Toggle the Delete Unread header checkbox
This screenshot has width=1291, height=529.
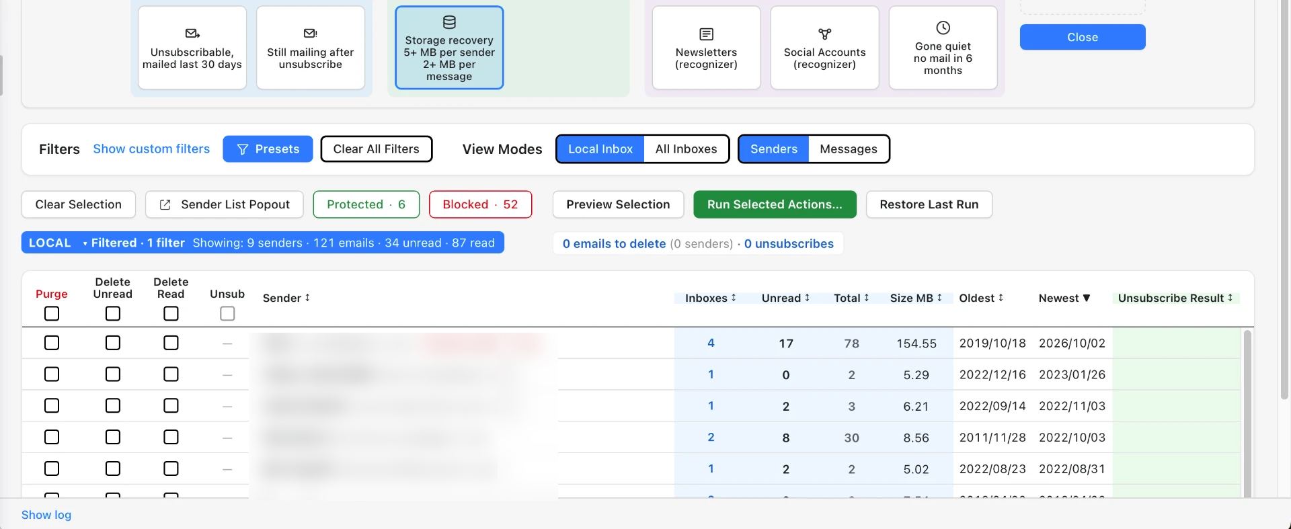[113, 313]
